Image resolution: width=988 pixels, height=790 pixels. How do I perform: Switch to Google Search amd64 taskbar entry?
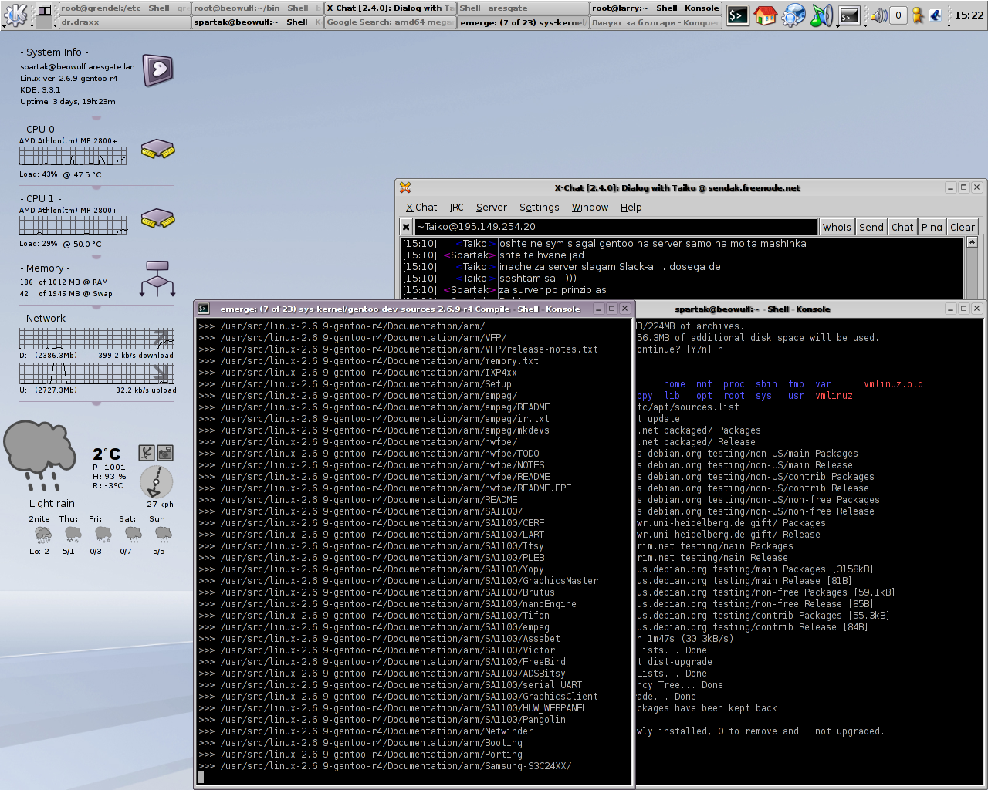click(391, 22)
